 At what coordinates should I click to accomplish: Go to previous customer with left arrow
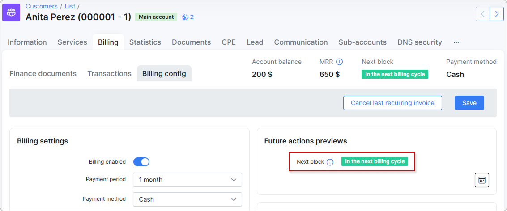pyautogui.click(x=483, y=14)
